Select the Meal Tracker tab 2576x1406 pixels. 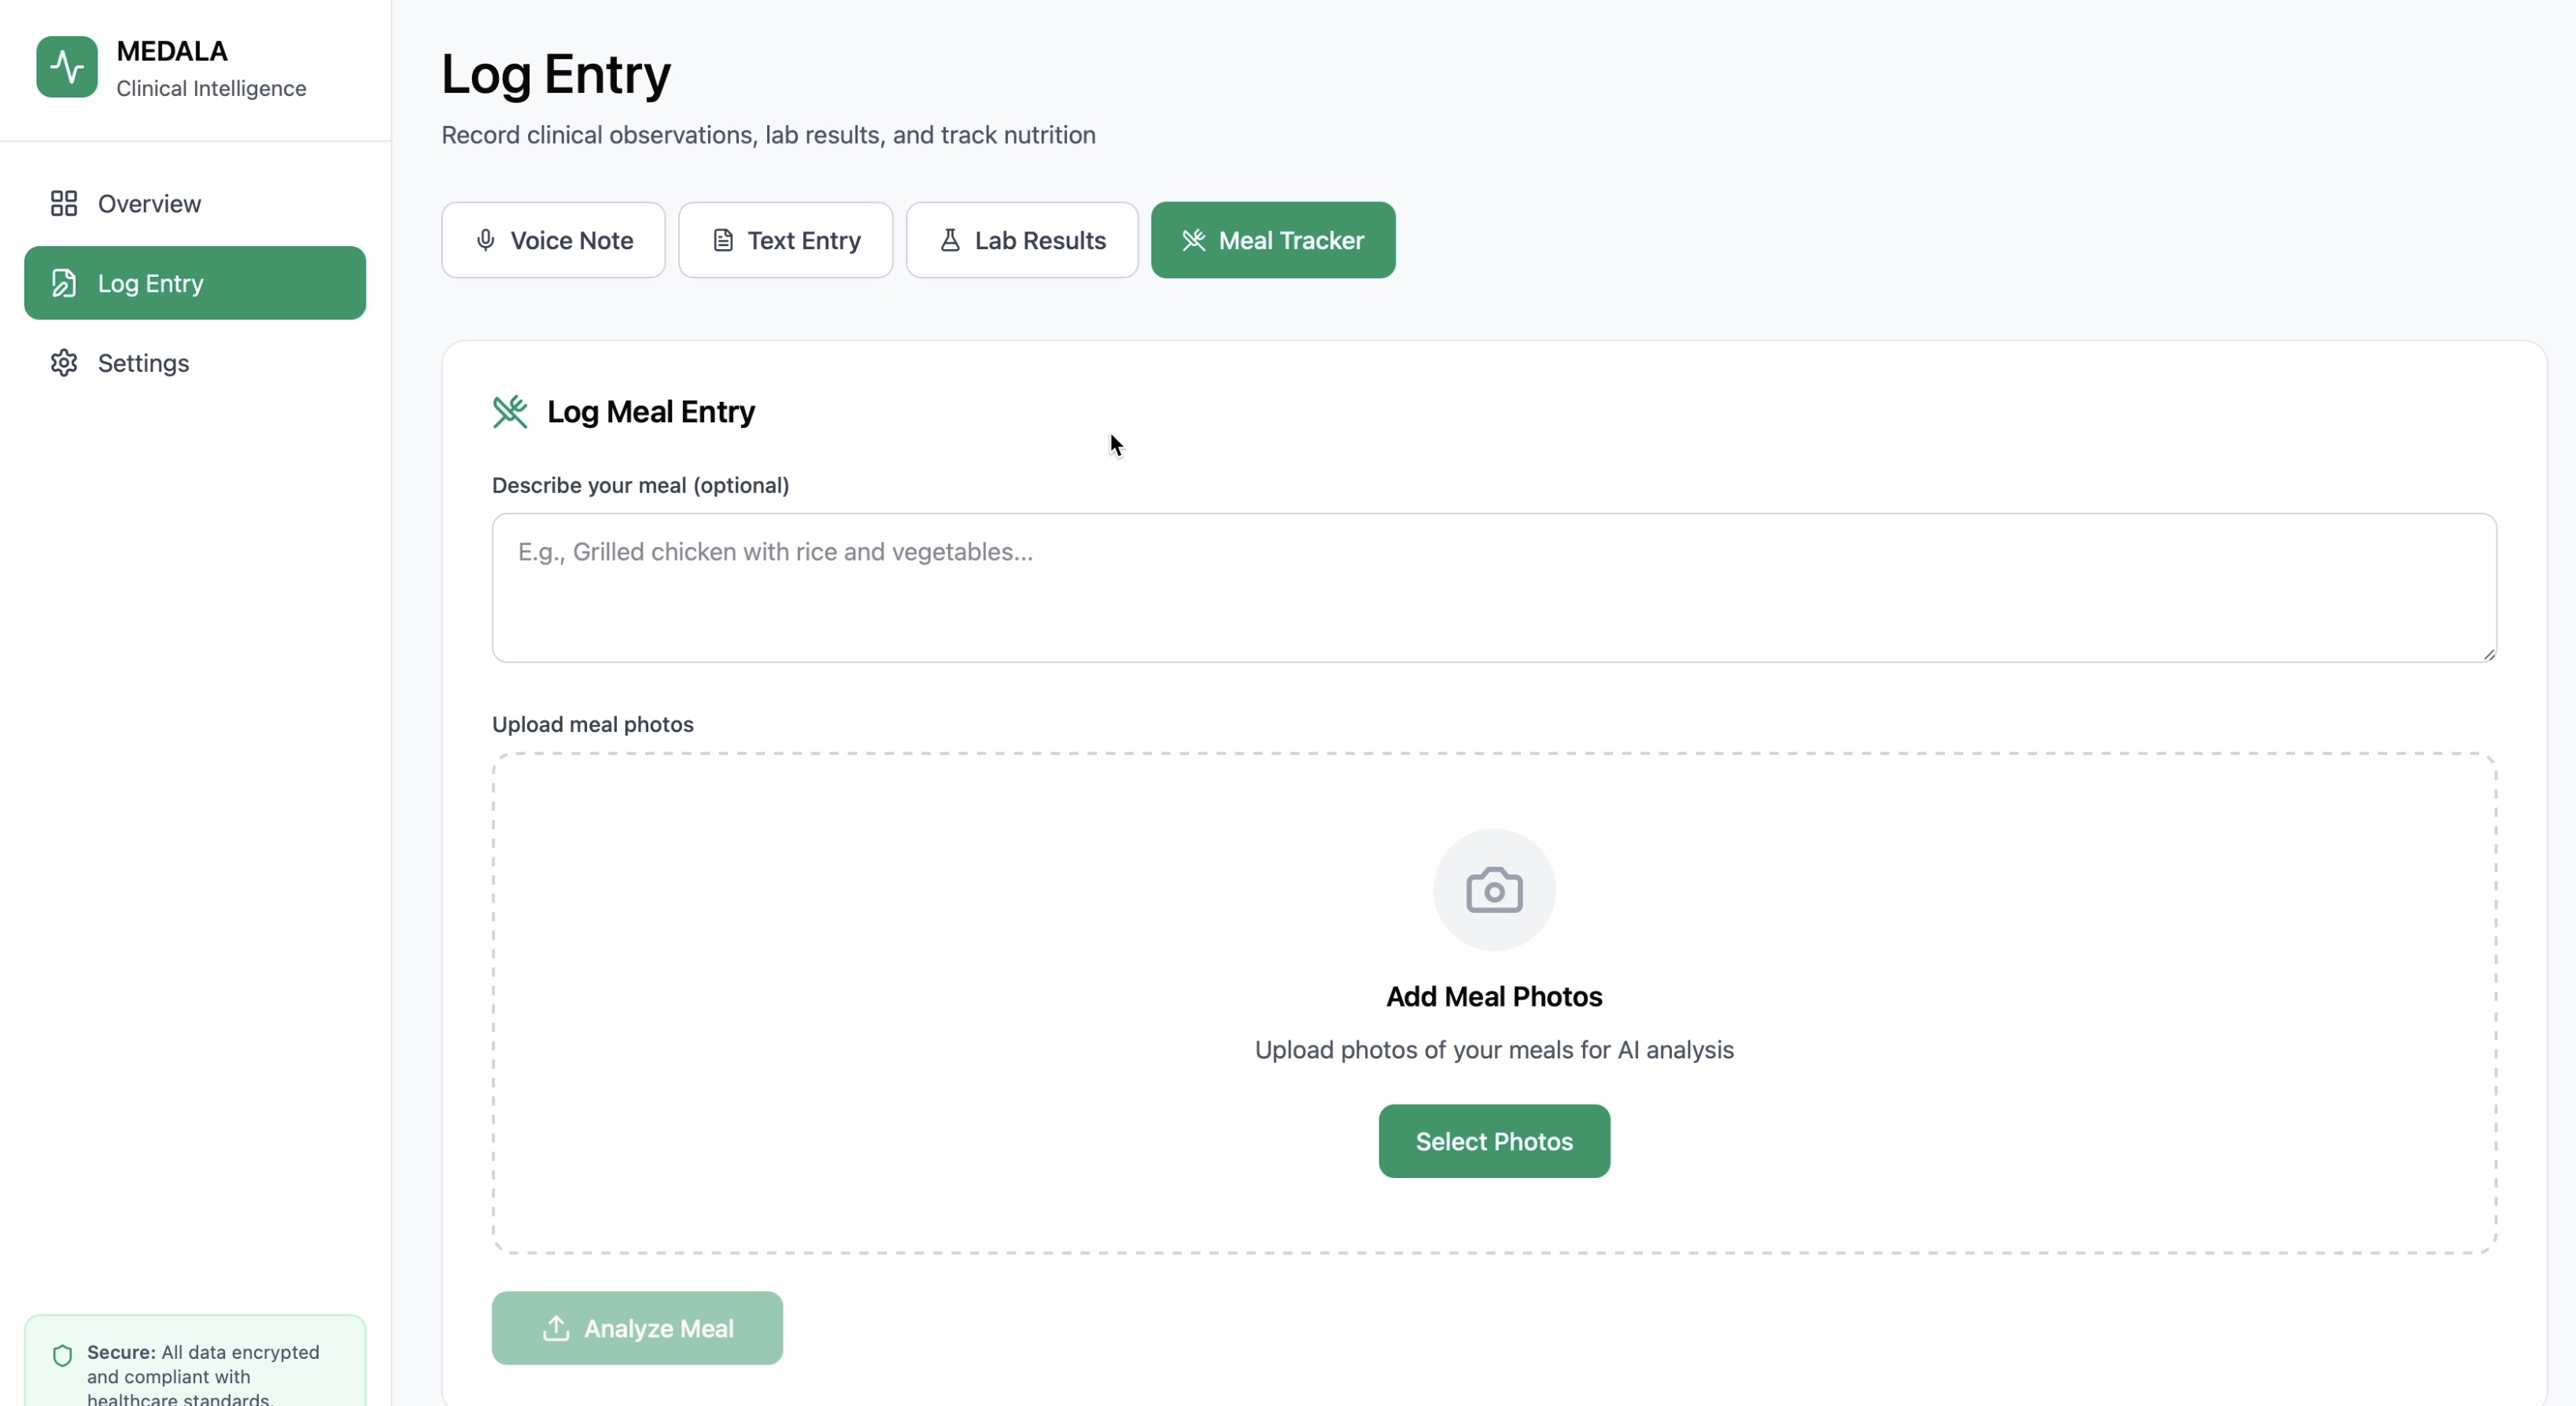pos(1272,241)
